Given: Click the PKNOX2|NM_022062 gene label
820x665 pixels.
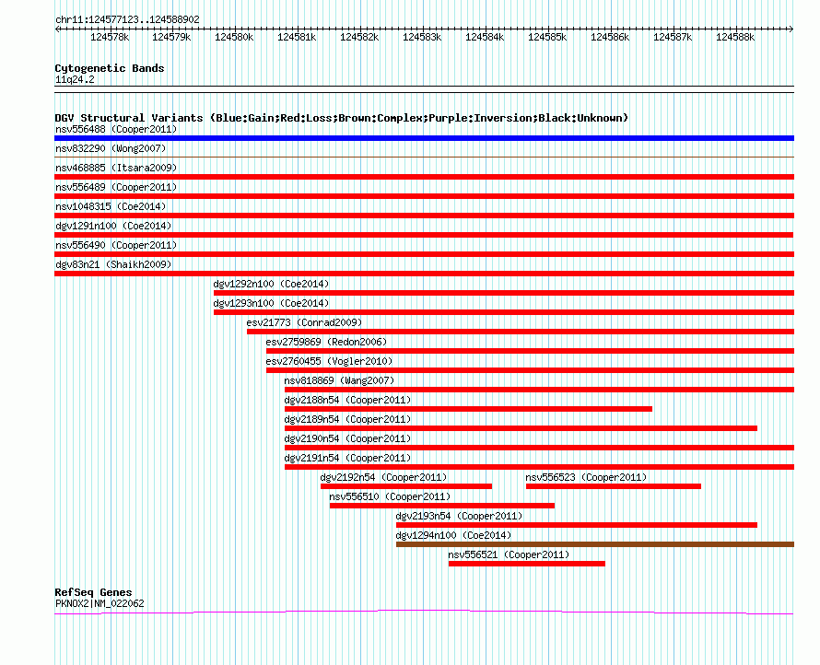Looking at the screenshot, I should point(100,603).
